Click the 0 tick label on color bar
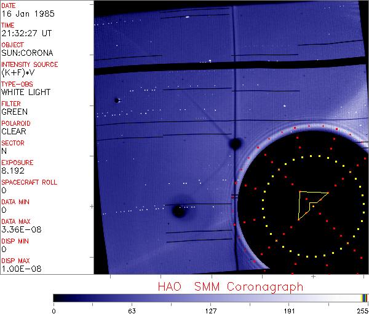Viewport: 369px width, 314px height. (54, 311)
